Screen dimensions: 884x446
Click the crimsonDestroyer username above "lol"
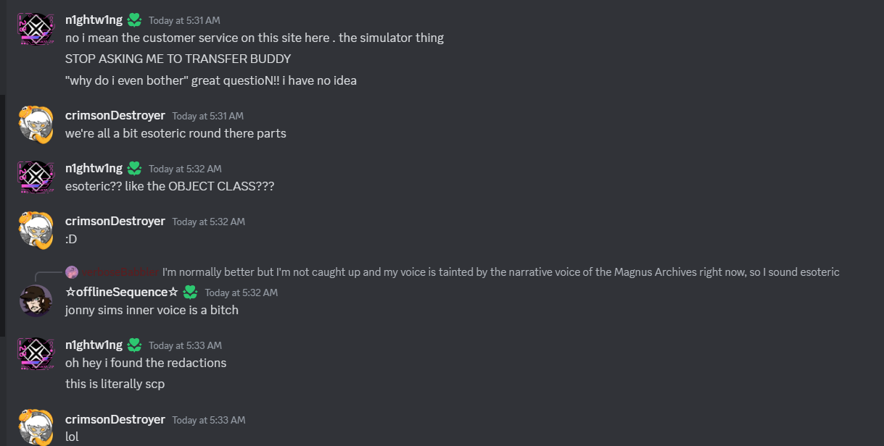pyautogui.click(x=115, y=419)
